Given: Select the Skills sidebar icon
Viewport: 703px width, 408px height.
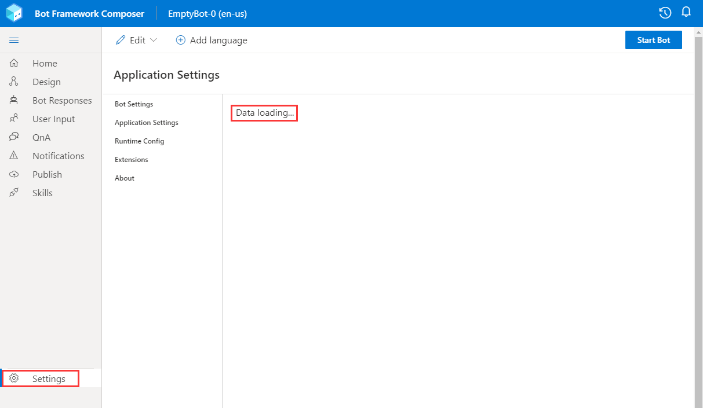Looking at the screenshot, I should tap(14, 193).
